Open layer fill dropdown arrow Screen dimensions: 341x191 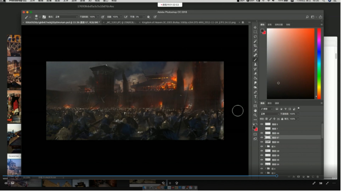tap(298, 119)
